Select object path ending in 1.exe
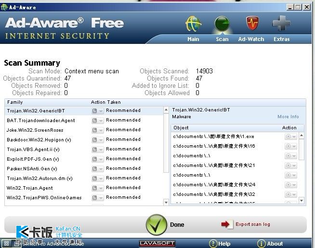 213,137
